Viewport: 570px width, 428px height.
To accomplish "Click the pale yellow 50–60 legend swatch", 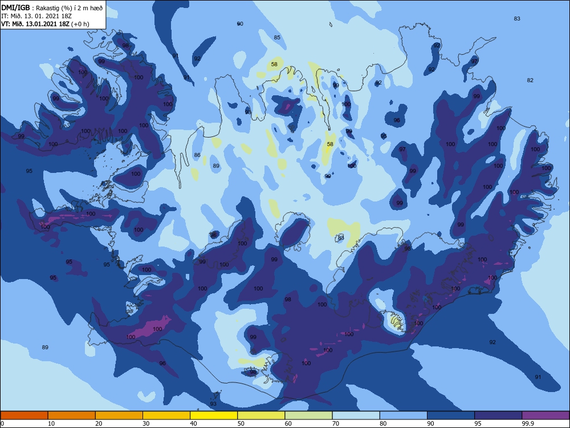I will (261, 415).
